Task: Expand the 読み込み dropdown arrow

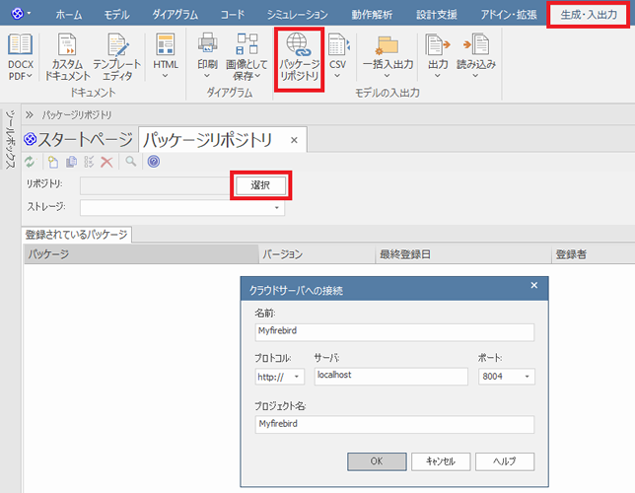Action: [x=475, y=76]
